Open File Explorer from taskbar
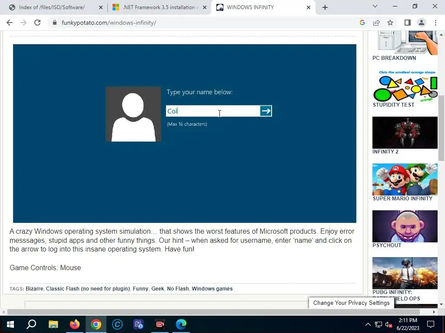Image resolution: width=445 pixels, height=333 pixels. [x=53, y=324]
